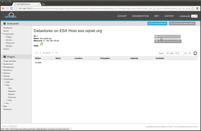Open a new browser tab
The width and height of the screenshot is (201, 131).
(x=43, y=4)
